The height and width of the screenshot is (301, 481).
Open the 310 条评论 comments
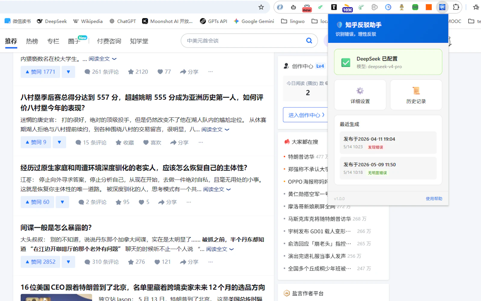[x=102, y=262]
